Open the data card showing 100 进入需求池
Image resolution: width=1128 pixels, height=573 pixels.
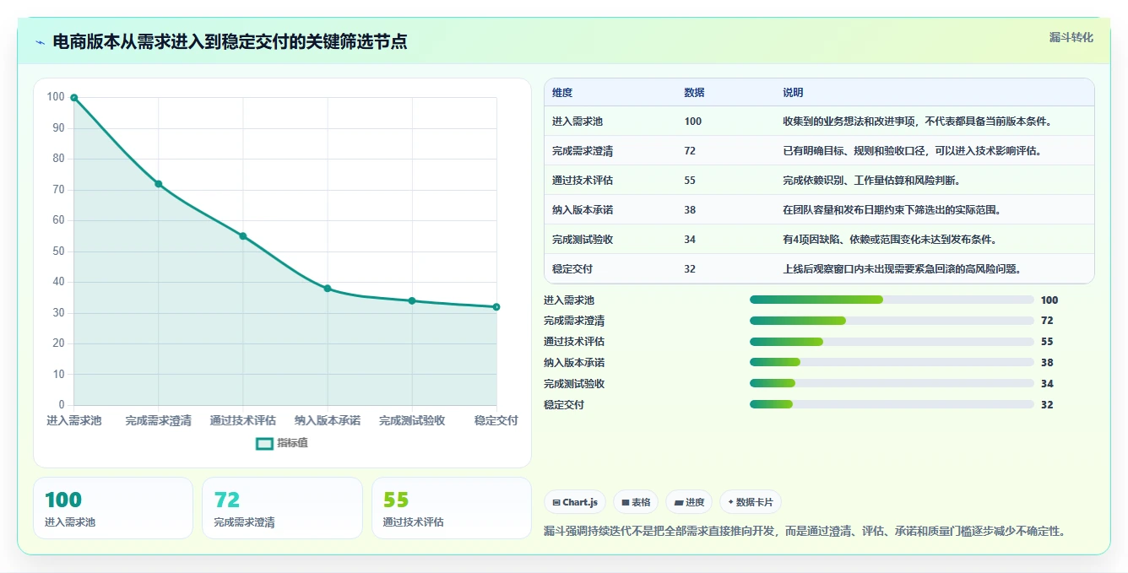(113, 508)
